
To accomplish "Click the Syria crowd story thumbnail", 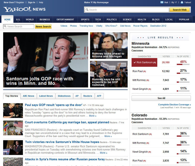I will coord(13,162).
